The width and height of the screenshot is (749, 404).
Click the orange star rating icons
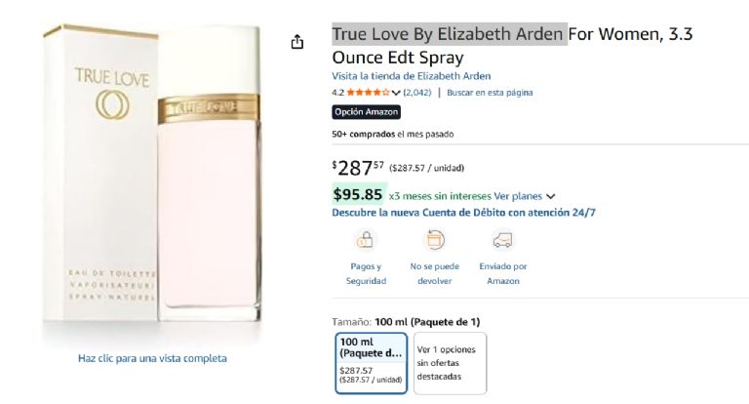point(368,93)
